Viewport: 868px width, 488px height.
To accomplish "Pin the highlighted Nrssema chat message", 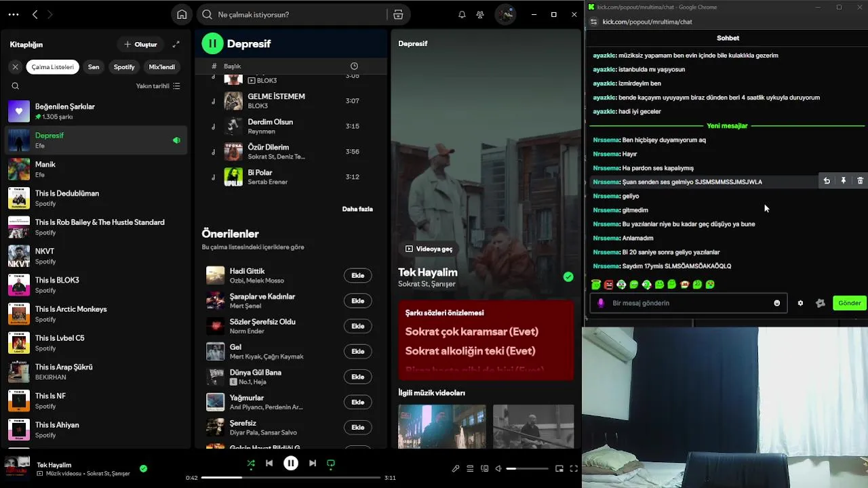I will [x=844, y=181].
